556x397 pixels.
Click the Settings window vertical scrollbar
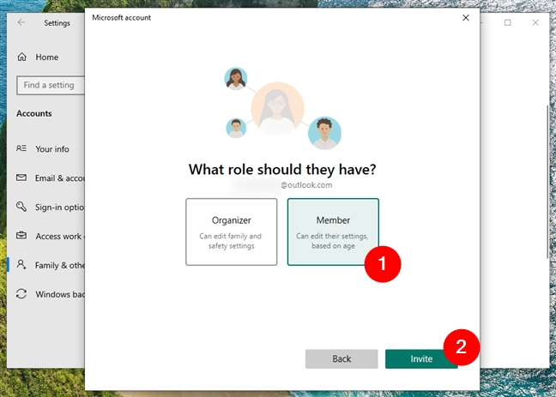[547, 182]
